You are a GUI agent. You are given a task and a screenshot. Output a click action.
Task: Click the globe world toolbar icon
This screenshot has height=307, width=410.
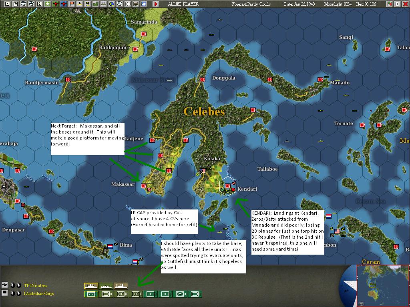coord(112,4)
